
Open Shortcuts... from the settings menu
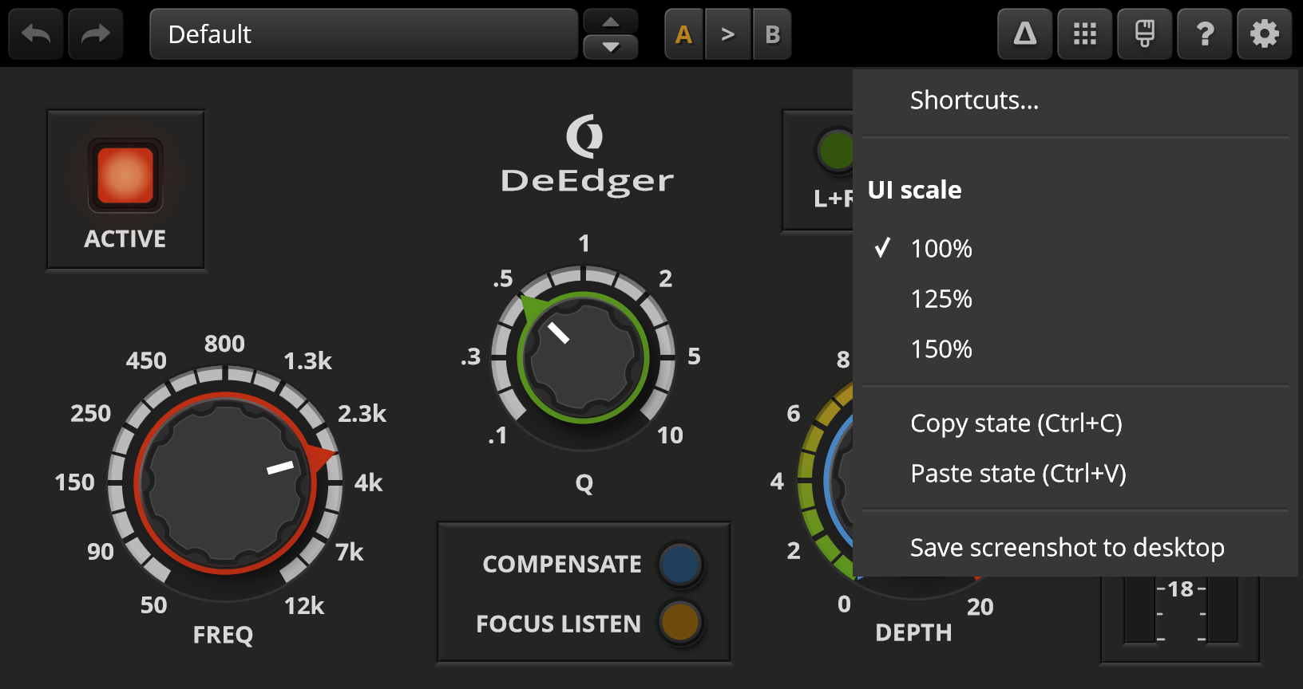[1075, 100]
